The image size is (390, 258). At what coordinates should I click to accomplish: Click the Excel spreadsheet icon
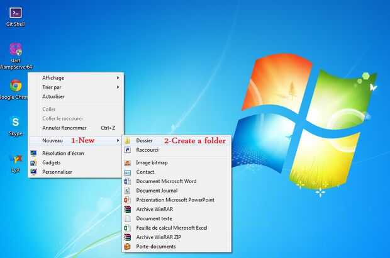pyautogui.click(x=127, y=228)
